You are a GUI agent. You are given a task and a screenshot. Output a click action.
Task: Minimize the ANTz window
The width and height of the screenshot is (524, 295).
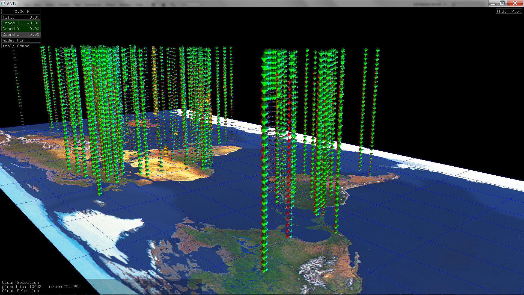tap(493, 3)
